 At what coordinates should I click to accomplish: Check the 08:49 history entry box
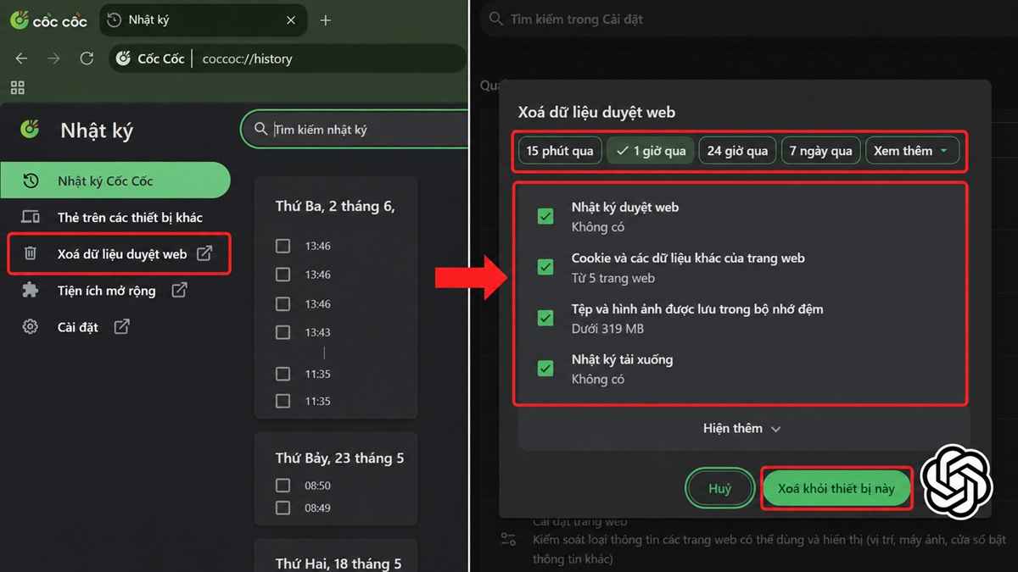coord(283,508)
